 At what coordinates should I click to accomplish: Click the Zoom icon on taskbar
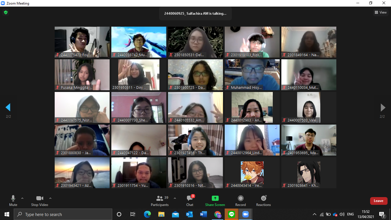pyautogui.click(x=245, y=214)
